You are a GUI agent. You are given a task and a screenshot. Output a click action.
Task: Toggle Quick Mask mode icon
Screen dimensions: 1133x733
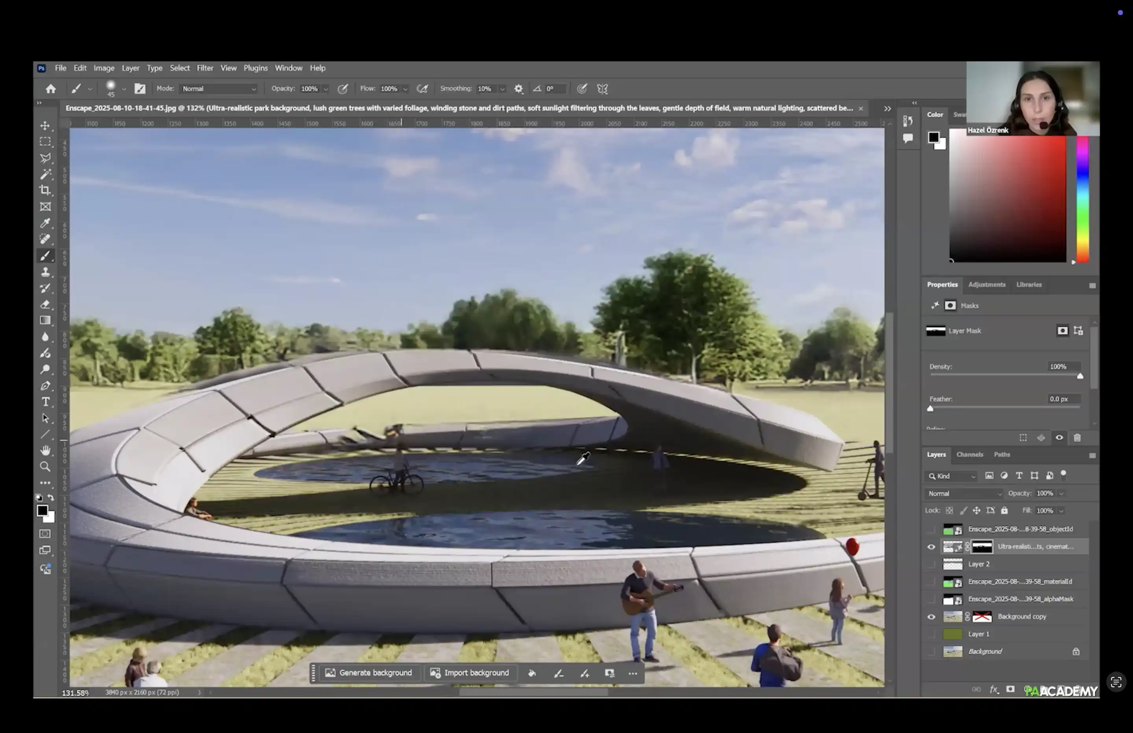[x=45, y=534]
